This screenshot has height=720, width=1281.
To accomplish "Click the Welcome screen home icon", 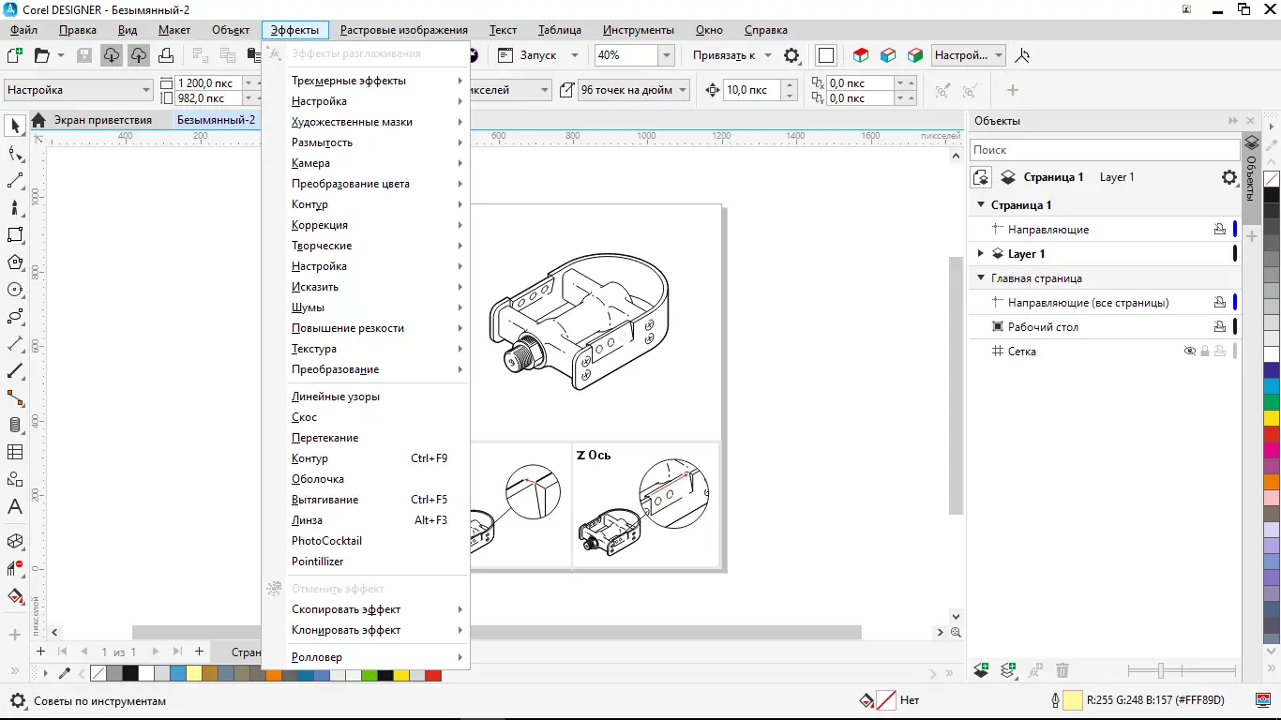I will 38,120.
